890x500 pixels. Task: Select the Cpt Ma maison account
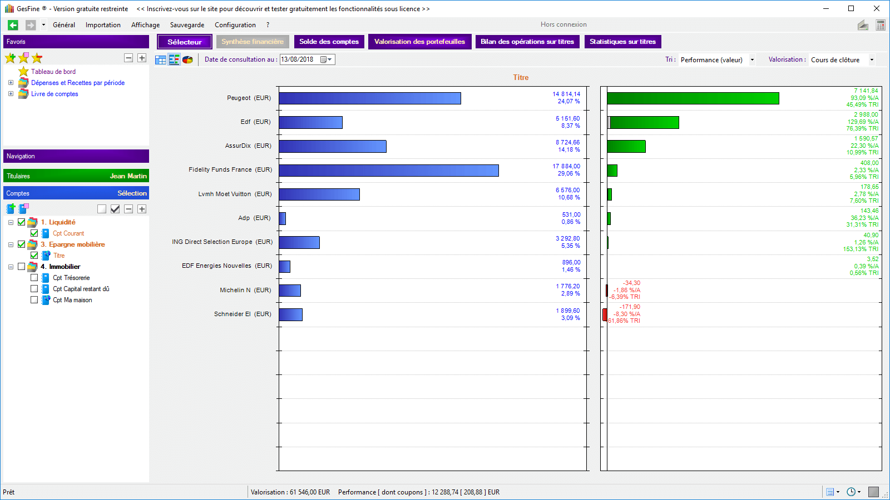(72, 300)
